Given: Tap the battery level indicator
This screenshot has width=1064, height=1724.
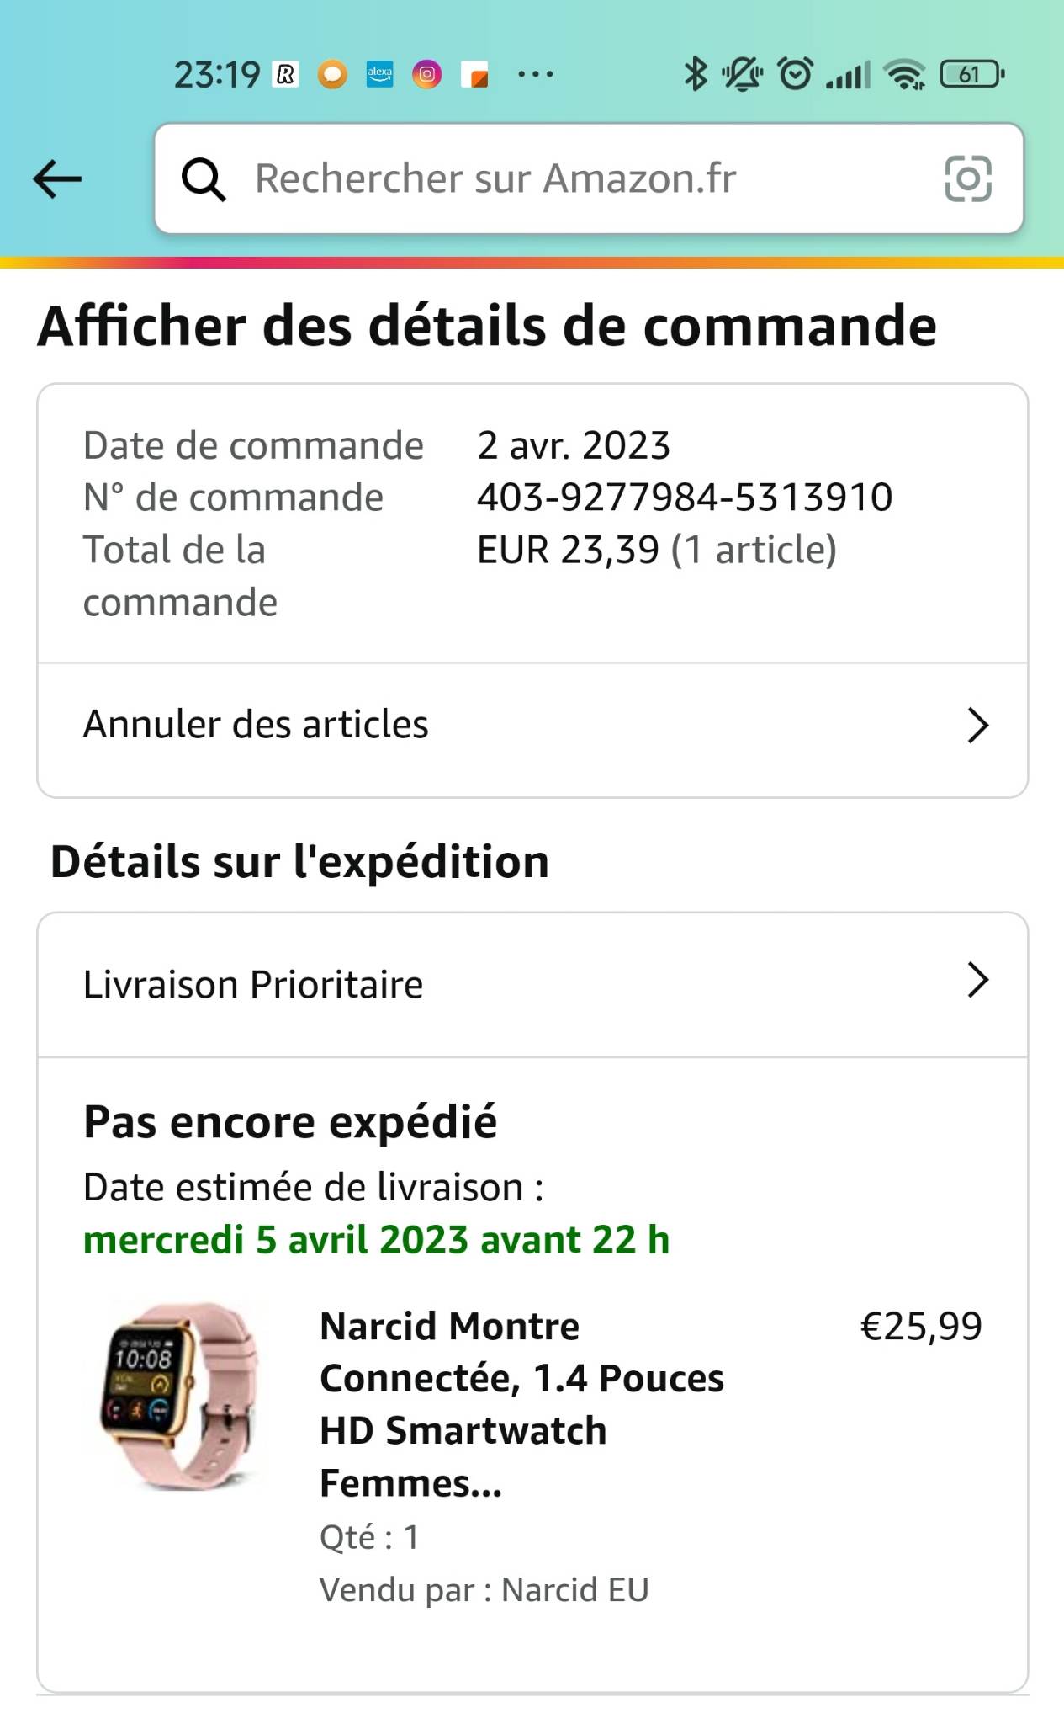Looking at the screenshot, I should coord(971,74).
